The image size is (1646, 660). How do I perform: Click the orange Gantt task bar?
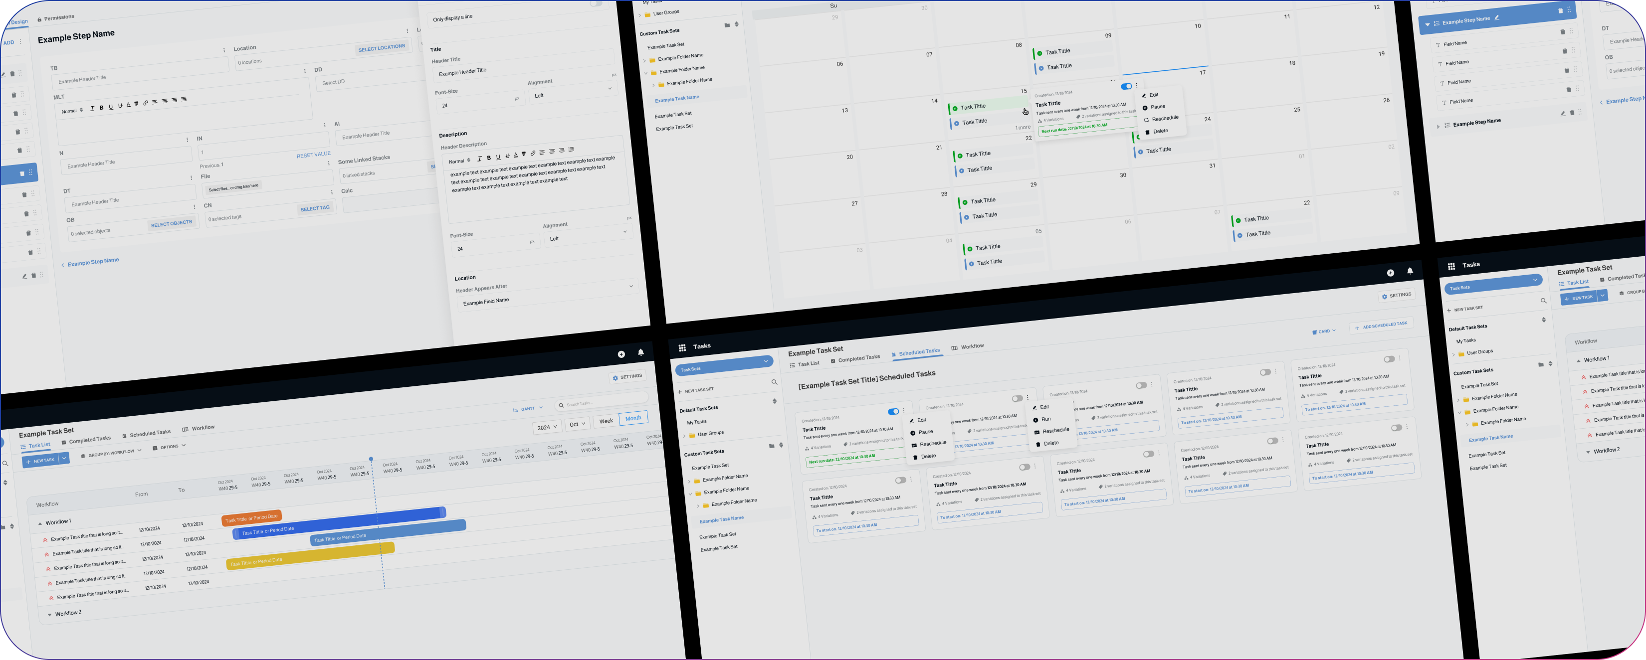252,517
